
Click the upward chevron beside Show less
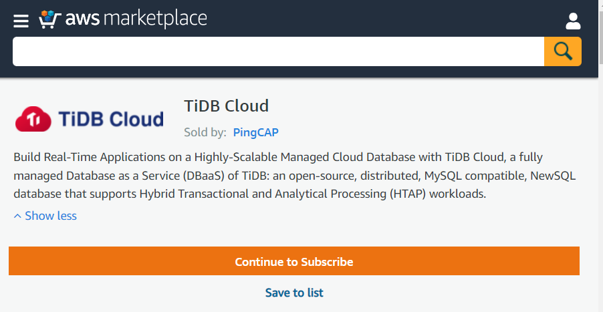[17, 216]
